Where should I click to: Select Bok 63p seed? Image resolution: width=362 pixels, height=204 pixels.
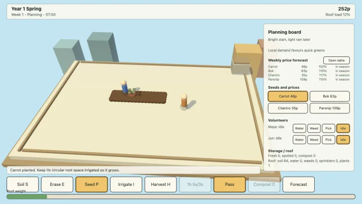pyautogui.click(x=330, y=96)
